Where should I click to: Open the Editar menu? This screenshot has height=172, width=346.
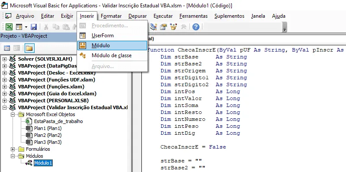click(x=48, y=16)
